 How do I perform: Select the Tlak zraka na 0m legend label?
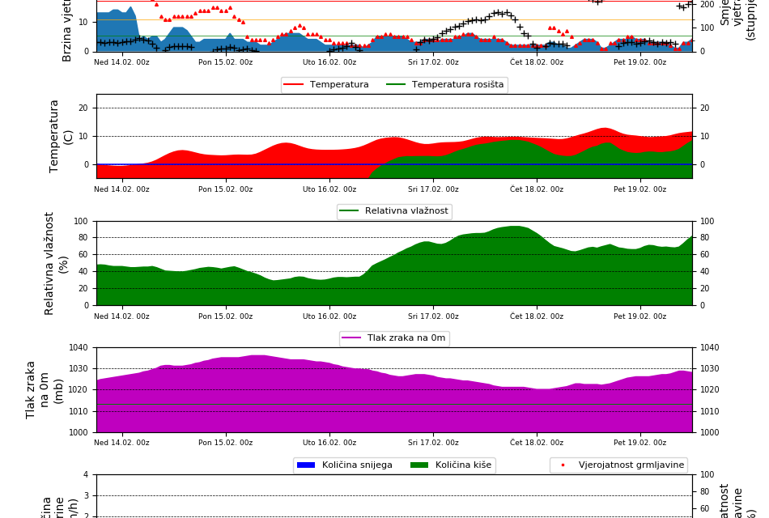click(406, 338)
